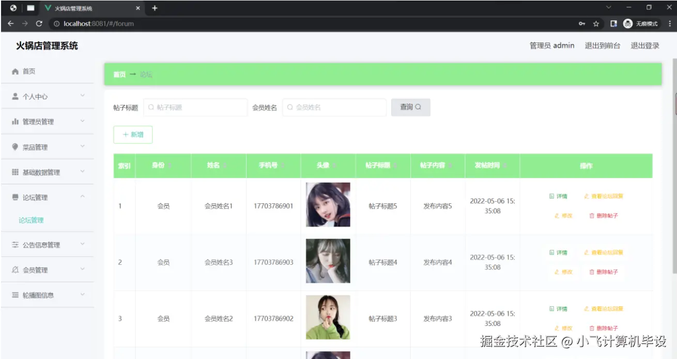The image size is (677, 359).
Task: Click sort arrows on 帖子标题 column header
Action: coord(395,166)
